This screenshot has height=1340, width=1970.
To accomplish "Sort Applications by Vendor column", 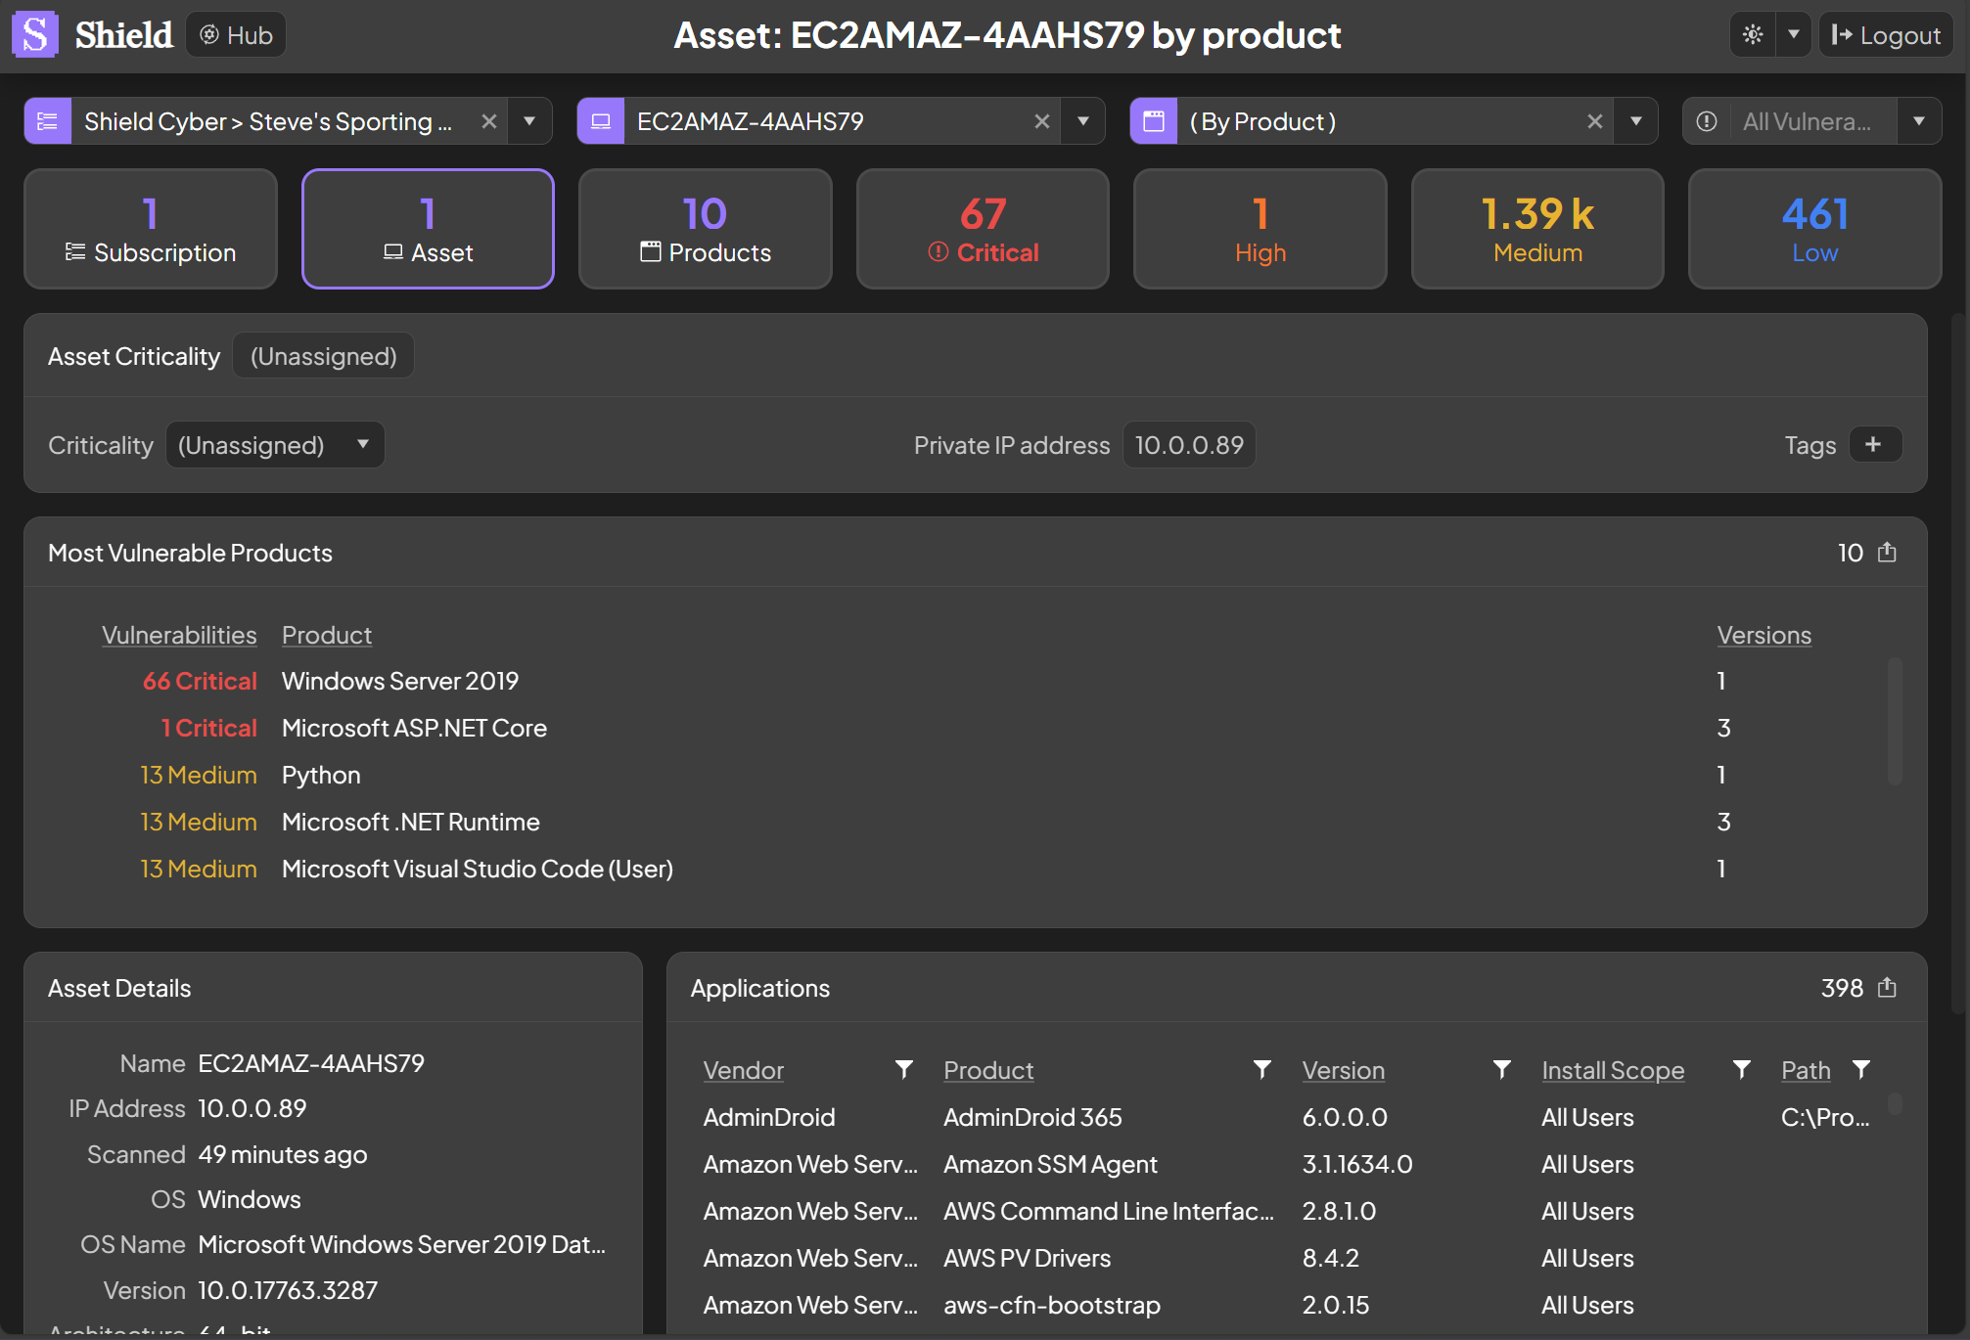I will click(744, 1070).
